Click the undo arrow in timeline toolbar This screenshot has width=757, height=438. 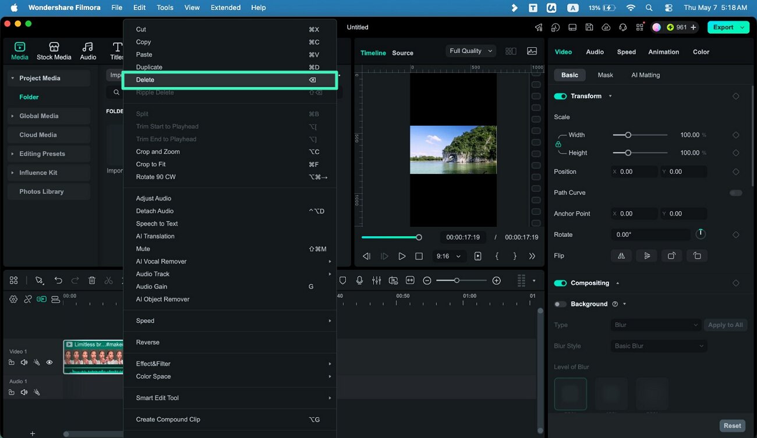[58, 280]
